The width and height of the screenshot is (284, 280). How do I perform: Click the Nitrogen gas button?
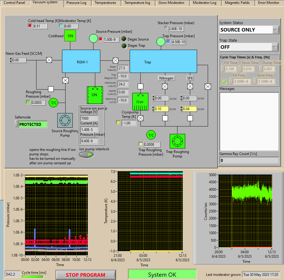pyautogui.click(x=166, y=78)
